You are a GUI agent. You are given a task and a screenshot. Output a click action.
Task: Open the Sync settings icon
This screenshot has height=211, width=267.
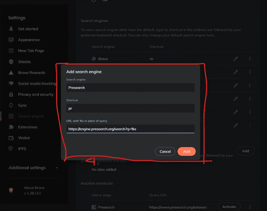(11, 105)
